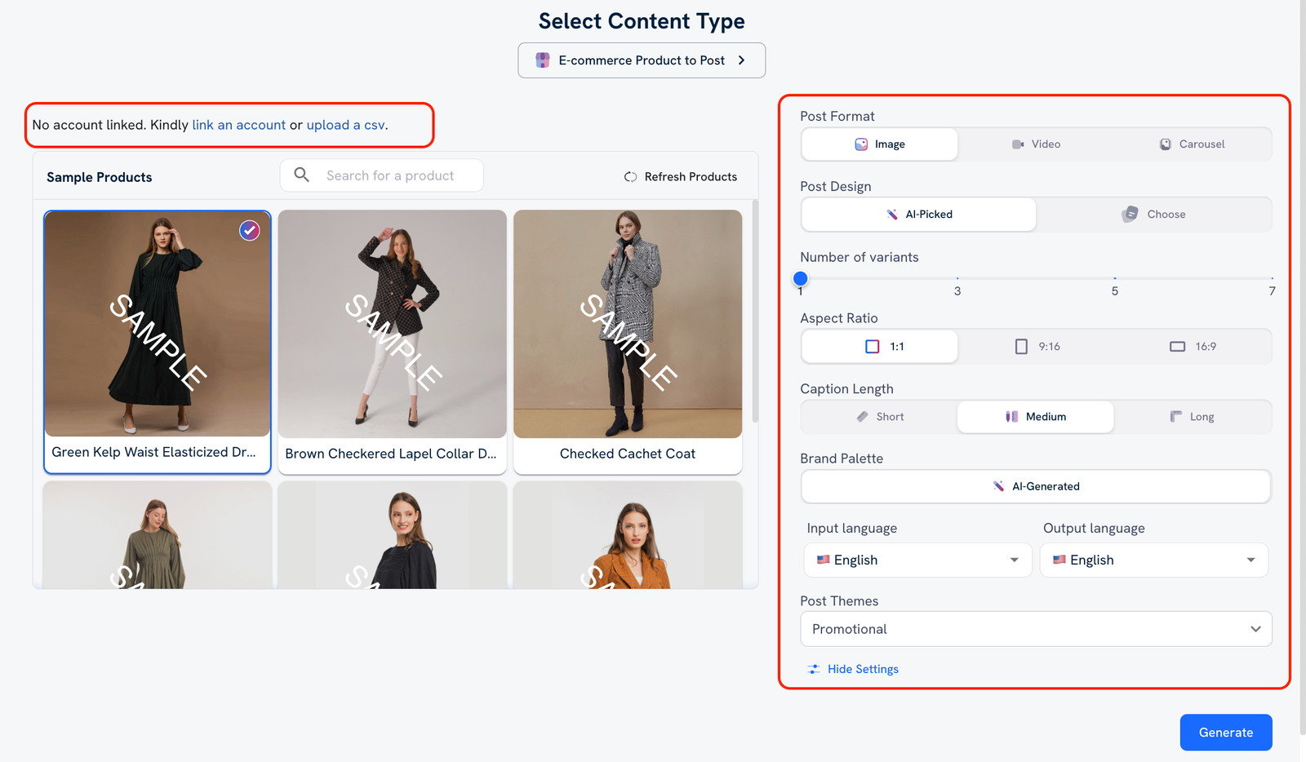Viewport: 1306px width, 762px height.
Task: Expand the E-commerce Product to Post selector
Action: 642,60
